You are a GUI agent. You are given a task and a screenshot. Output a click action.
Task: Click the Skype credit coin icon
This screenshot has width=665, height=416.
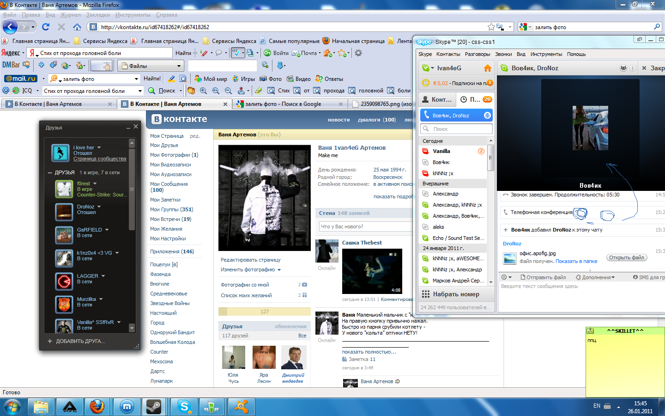tap(426, 83)
